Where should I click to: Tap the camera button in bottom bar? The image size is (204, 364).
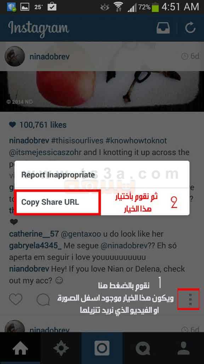click(102, 348)
